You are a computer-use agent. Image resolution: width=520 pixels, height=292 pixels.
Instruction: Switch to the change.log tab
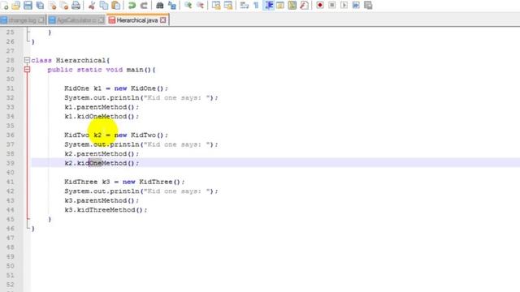click(22, 20)
